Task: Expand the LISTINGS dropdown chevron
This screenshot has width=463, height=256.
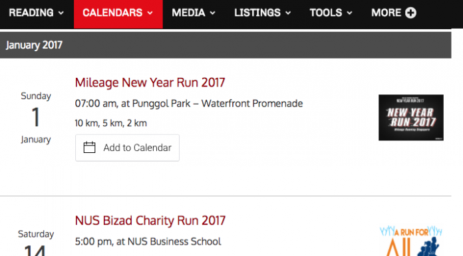Action: [x=288, y=13]
